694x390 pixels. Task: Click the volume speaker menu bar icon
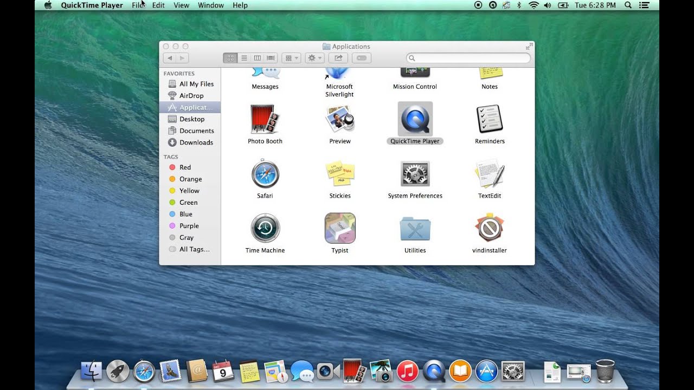[547, 5]
